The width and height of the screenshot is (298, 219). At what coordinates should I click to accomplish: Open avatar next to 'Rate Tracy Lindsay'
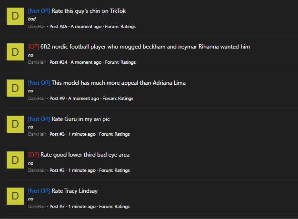tap(15, 196)
